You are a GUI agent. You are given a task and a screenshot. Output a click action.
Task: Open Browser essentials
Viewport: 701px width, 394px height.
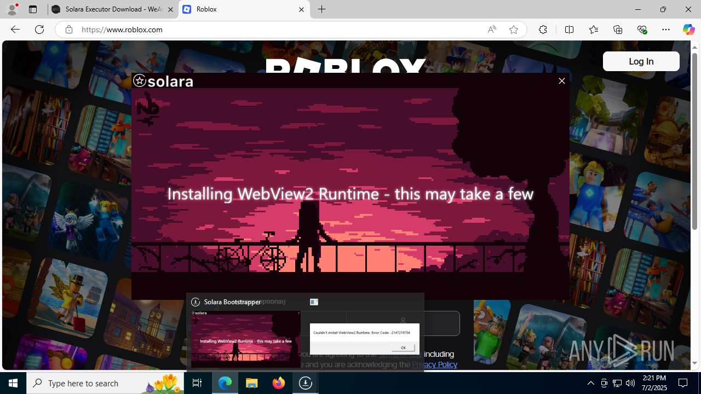(642, 30)
